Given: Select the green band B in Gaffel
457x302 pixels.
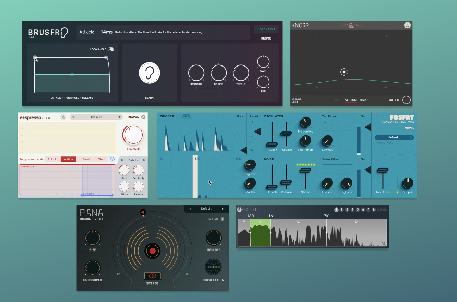Looking at the screenshot, I should (260, 232).
